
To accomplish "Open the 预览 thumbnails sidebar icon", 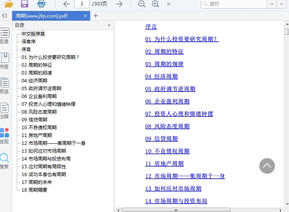I will click(x=4, y=86).
